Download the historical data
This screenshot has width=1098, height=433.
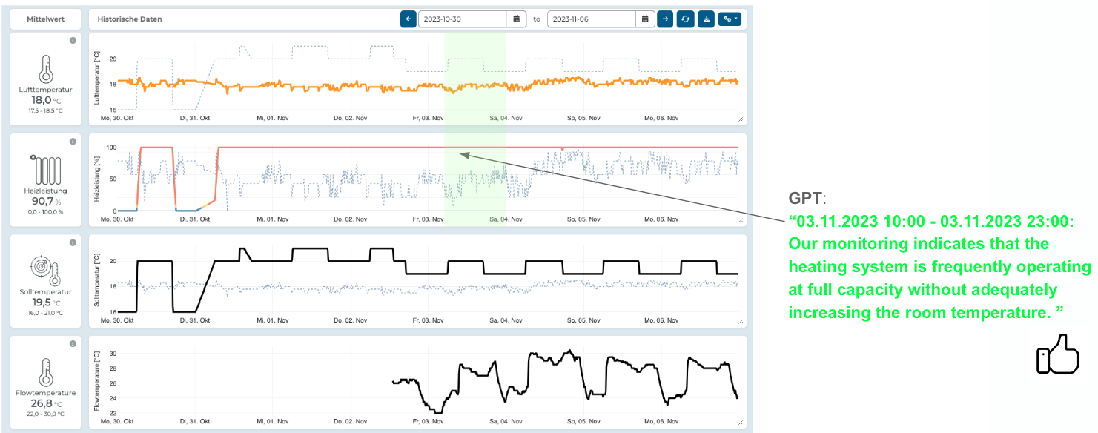705,19
